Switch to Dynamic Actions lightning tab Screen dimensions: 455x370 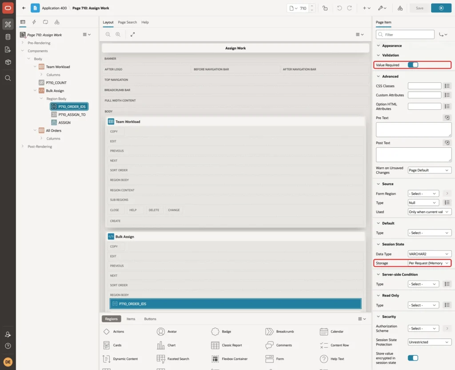click(x=34, y=22)
